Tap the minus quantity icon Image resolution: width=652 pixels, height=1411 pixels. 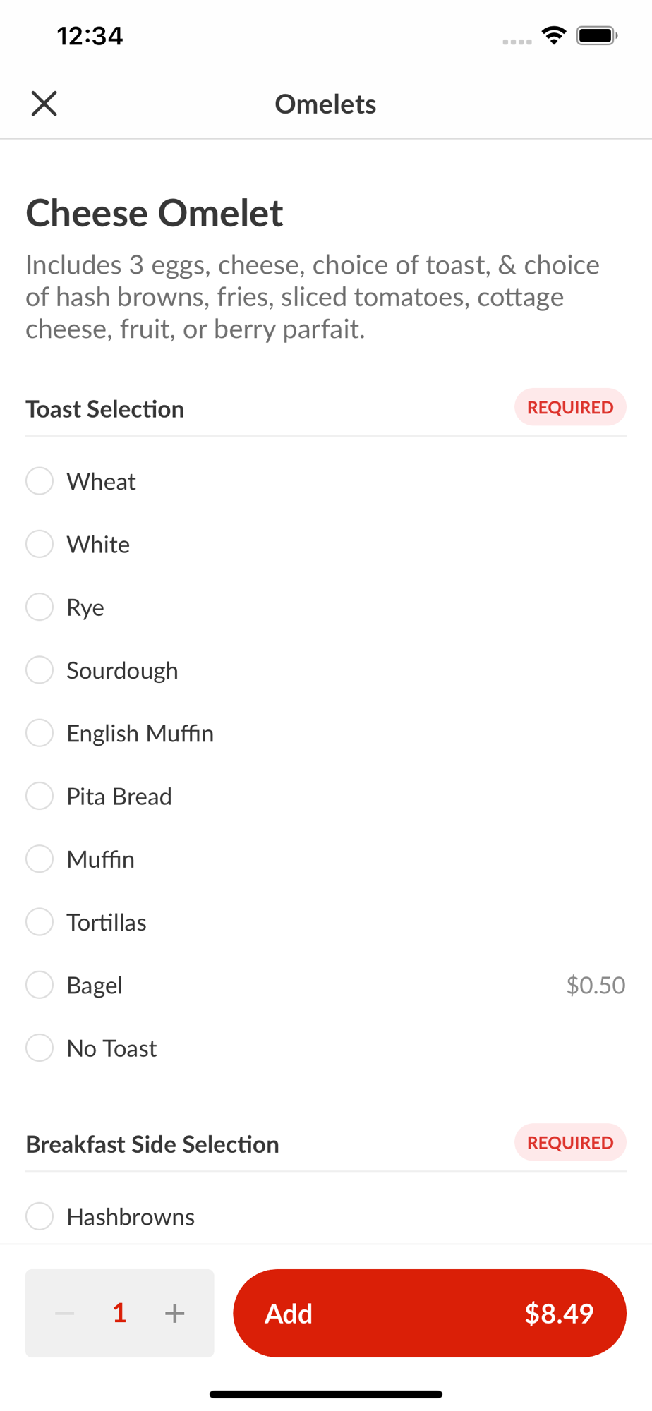(65, 1313)
